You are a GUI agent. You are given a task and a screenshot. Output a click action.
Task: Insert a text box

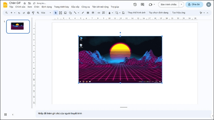tap(60, 13)
